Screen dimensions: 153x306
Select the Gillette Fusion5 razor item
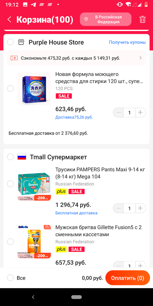pyautogui.click(x=10, y=242)
